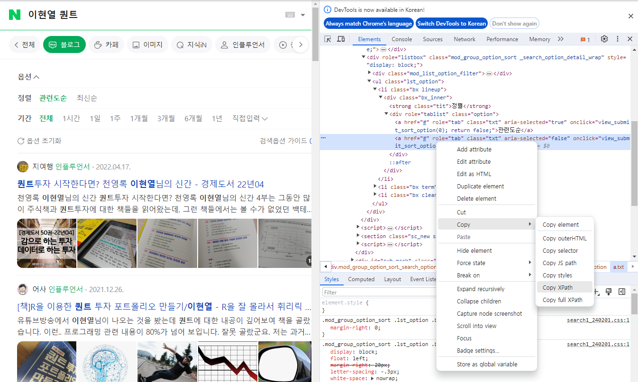Viewport: 638px width, 382px height.
Task: Filter results to 1일
Action: tap(95, 118)
